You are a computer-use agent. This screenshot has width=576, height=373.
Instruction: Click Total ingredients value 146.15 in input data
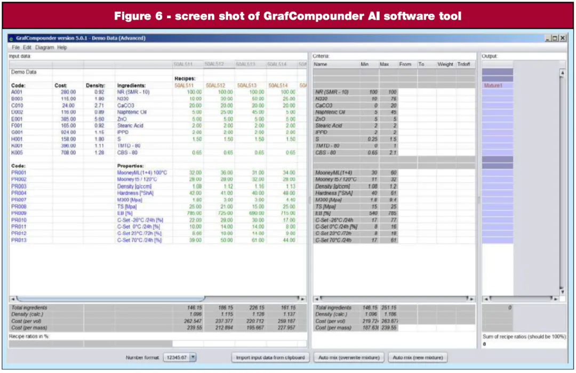point(195,307)
